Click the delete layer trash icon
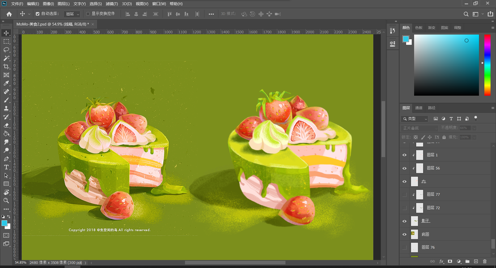This screenshot has height=268, width=496. [485, 261]
